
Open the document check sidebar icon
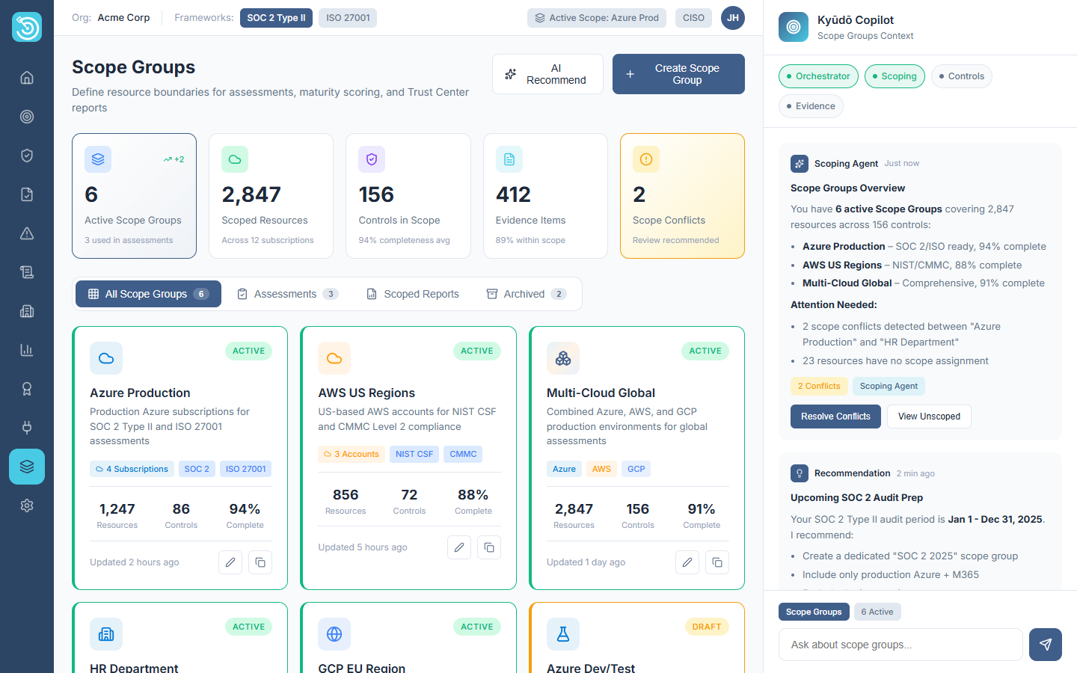[27, 194]
